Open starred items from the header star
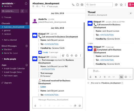 pos(121,5)
